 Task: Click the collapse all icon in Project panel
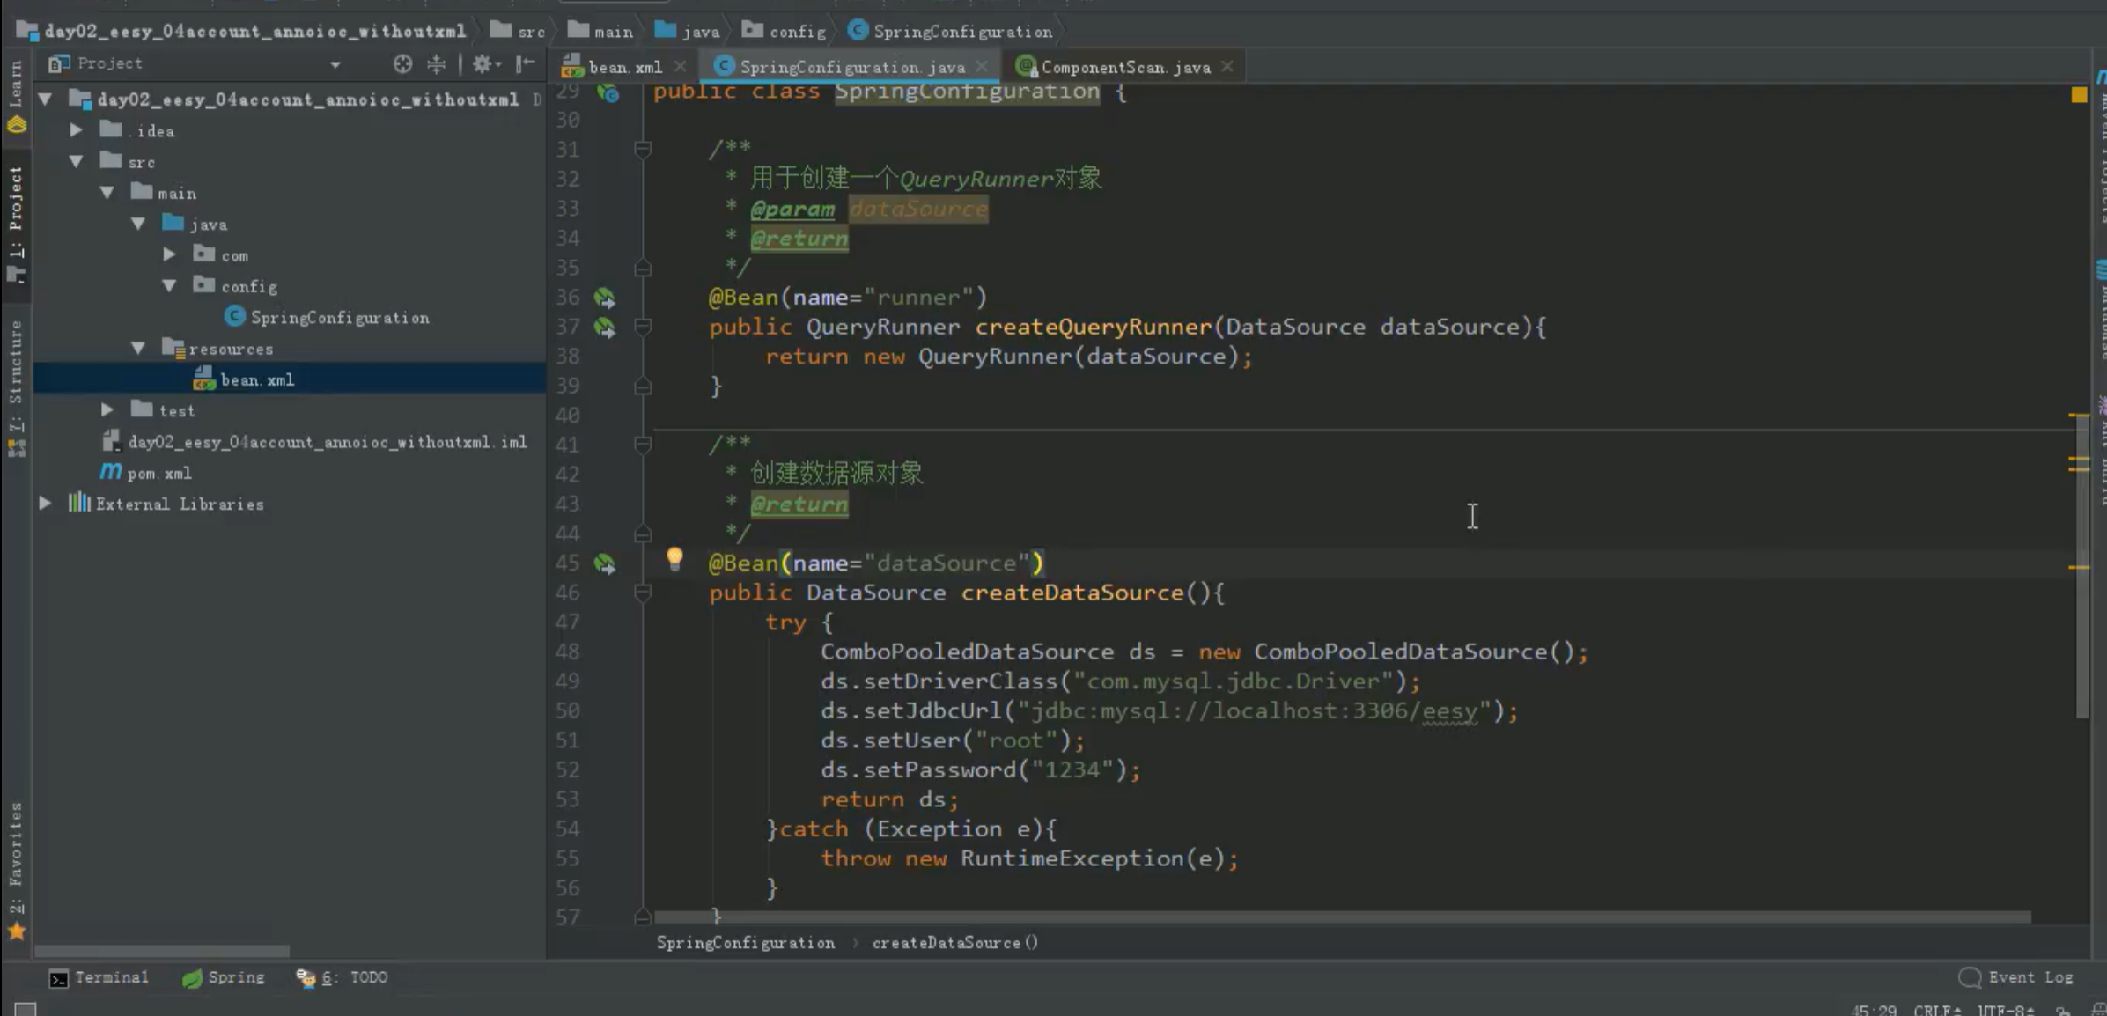pyautogui.click(x=436, y=63)
